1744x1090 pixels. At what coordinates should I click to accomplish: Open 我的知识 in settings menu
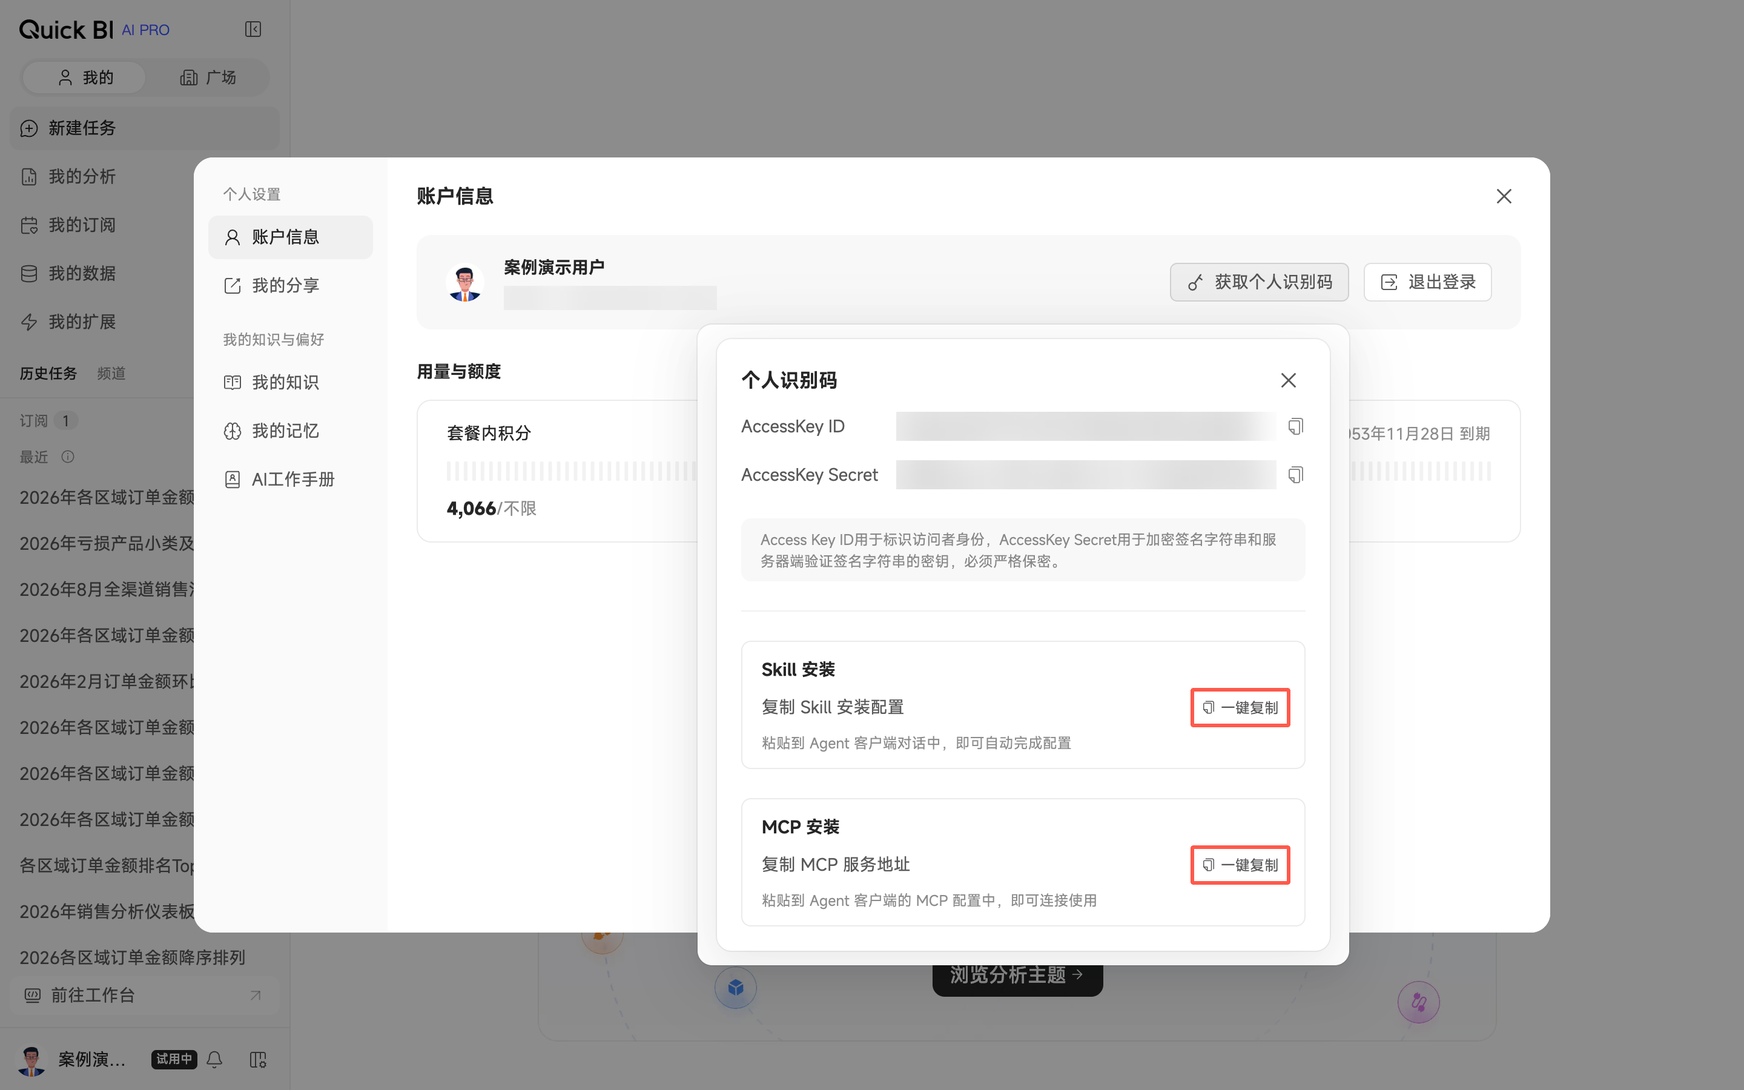(x=291, y=382)
